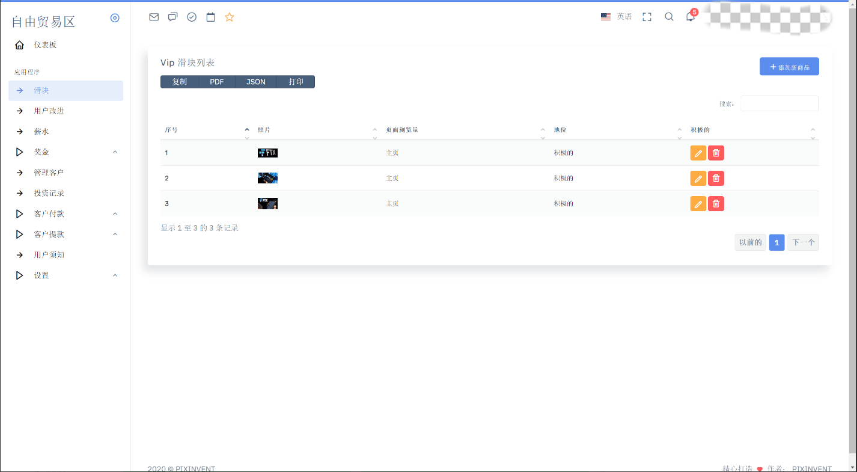The height and width of the screenshot is (472, 857).
Task: Edit row 2 with the pencil icon
Action: (x=698, y=178)
